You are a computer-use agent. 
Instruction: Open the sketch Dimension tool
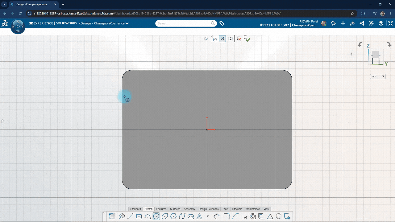(x=217, y=216)
